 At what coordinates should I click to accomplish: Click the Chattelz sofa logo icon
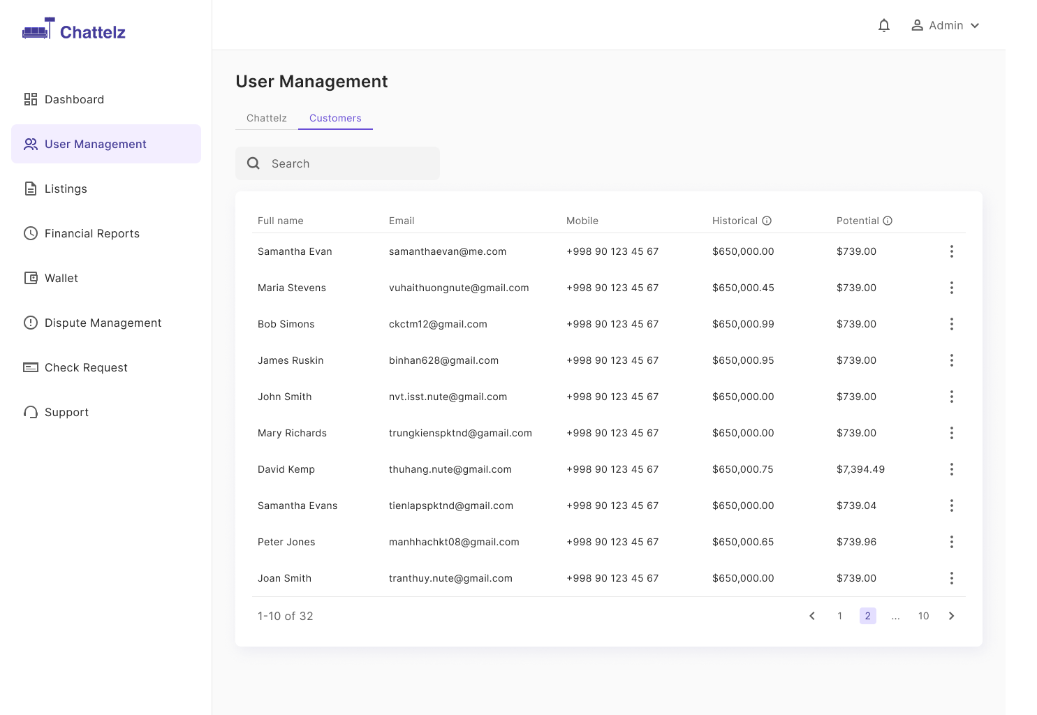click(38, 29)
